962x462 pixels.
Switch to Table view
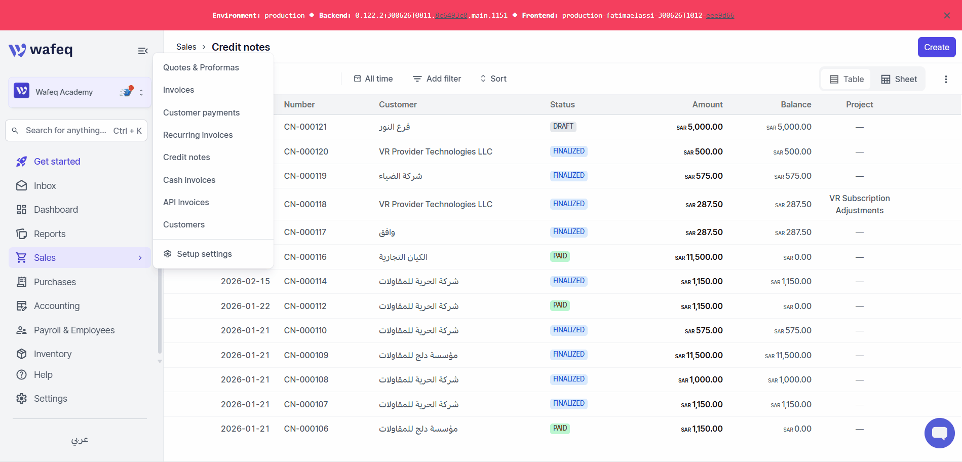point(846,79)
